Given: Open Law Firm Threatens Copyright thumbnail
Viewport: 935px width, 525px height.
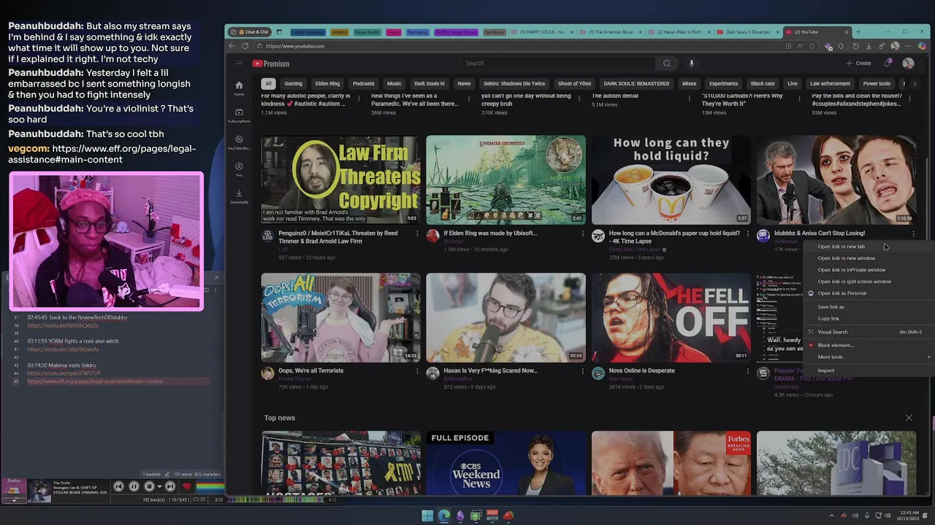Looking at the screenshot, I should coord(340,179).
